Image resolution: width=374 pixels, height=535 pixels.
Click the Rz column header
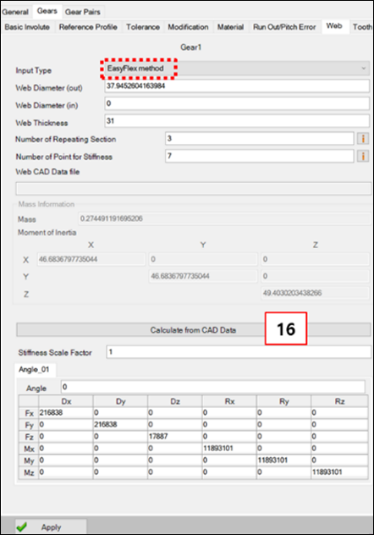tap(339, 401)
